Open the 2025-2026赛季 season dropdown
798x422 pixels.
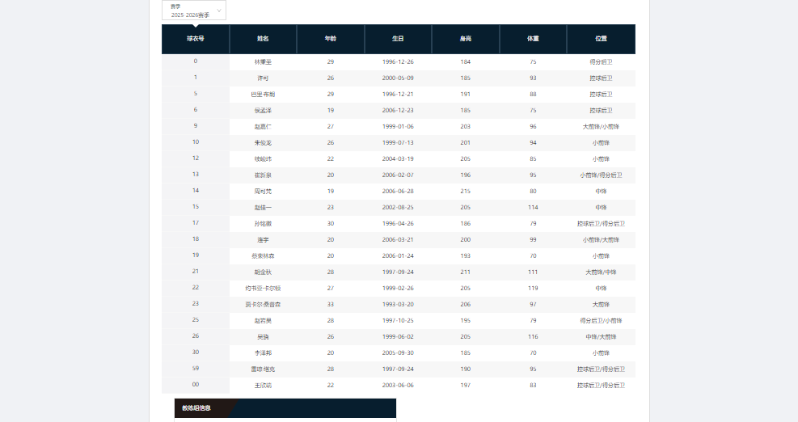(x=194, y=11)
